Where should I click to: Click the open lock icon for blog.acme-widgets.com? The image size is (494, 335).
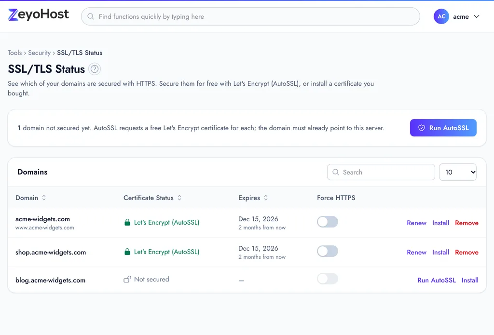pyautogui.click(x=127, y=279)
